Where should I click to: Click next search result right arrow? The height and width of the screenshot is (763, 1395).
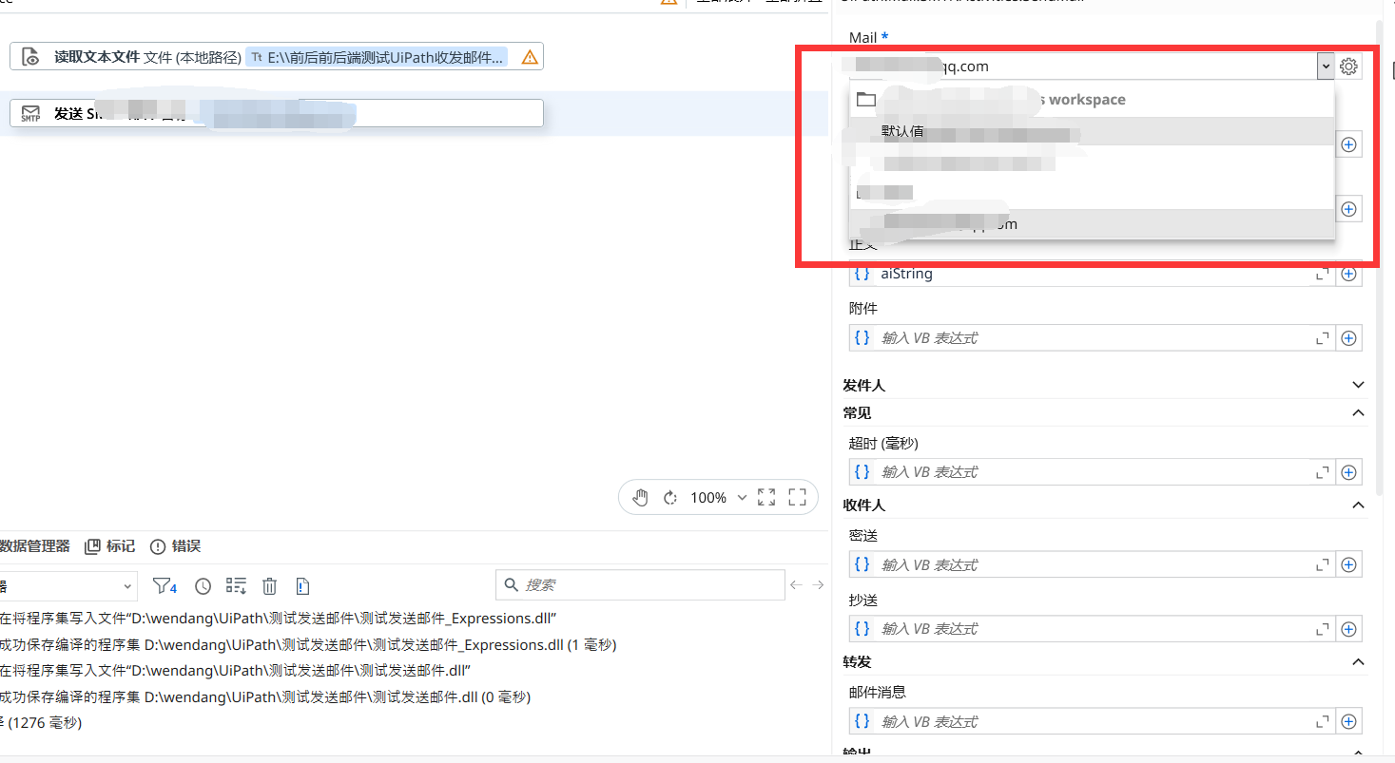pos(818,585)
